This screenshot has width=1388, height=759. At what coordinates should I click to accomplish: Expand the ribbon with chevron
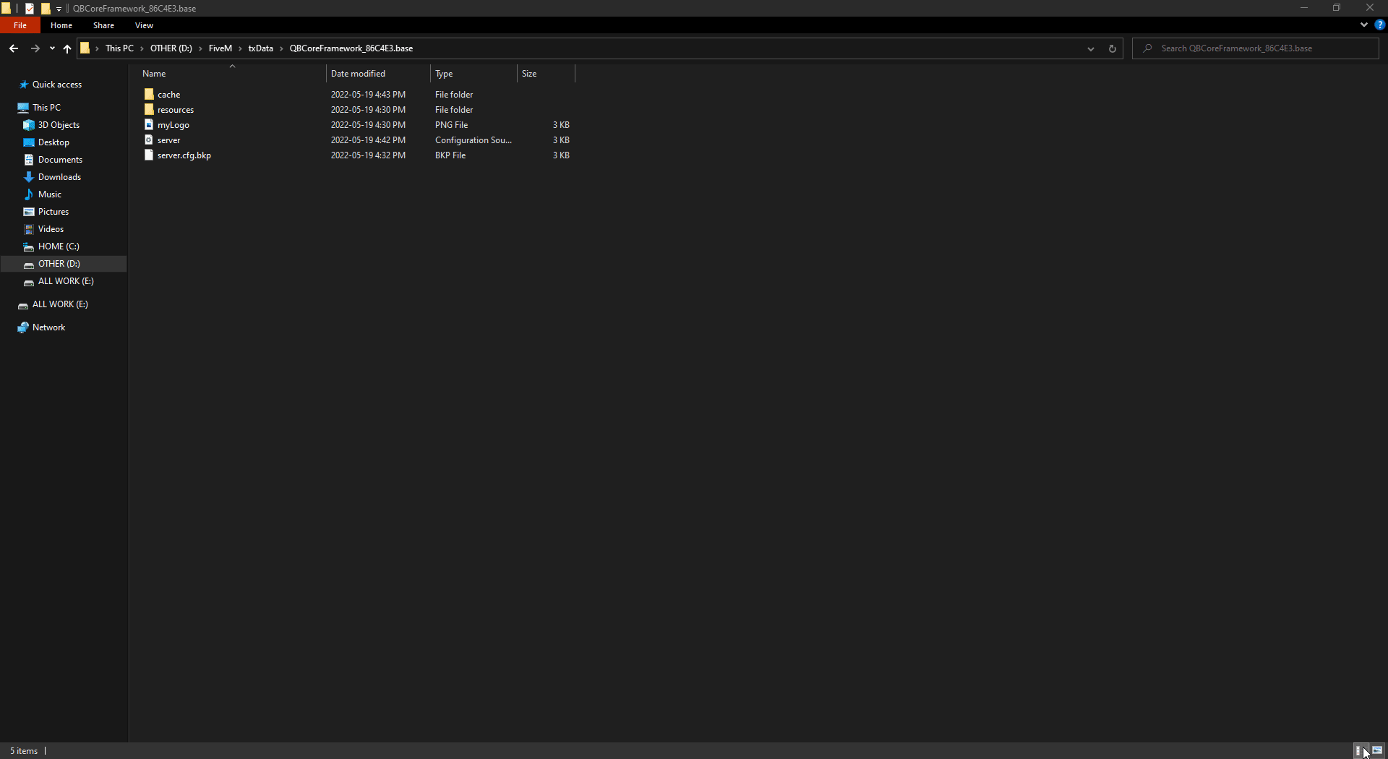[1363, 25]
